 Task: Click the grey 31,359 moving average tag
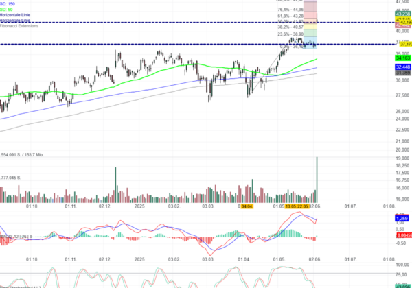pyautogui.click(x=403, y=73)
